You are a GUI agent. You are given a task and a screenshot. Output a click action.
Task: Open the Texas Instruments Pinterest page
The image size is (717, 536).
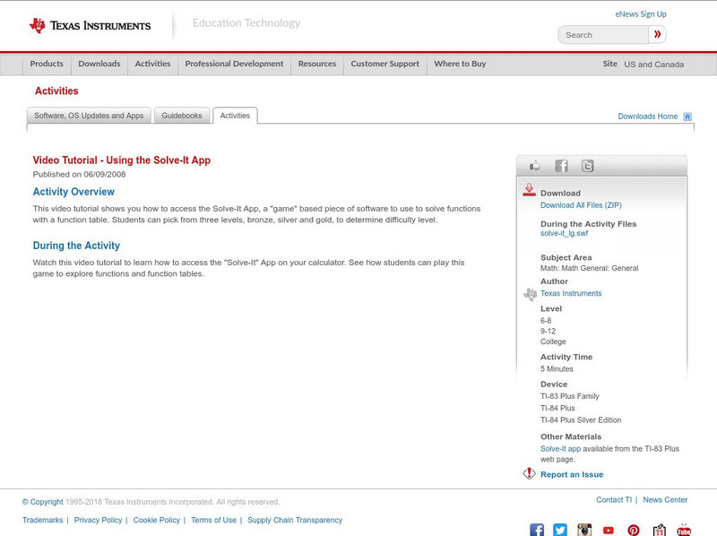(x=634, y=530)
